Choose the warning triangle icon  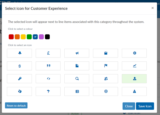point(134,91)
